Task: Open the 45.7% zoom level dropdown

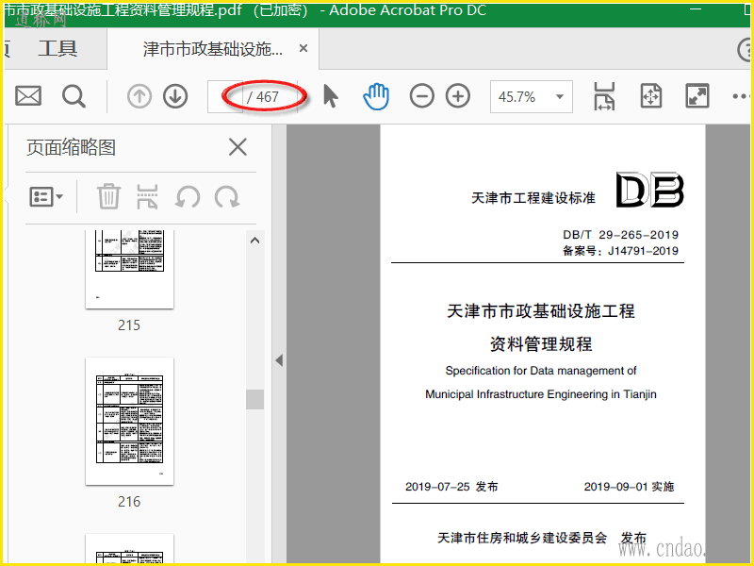Action: [532, 97]
